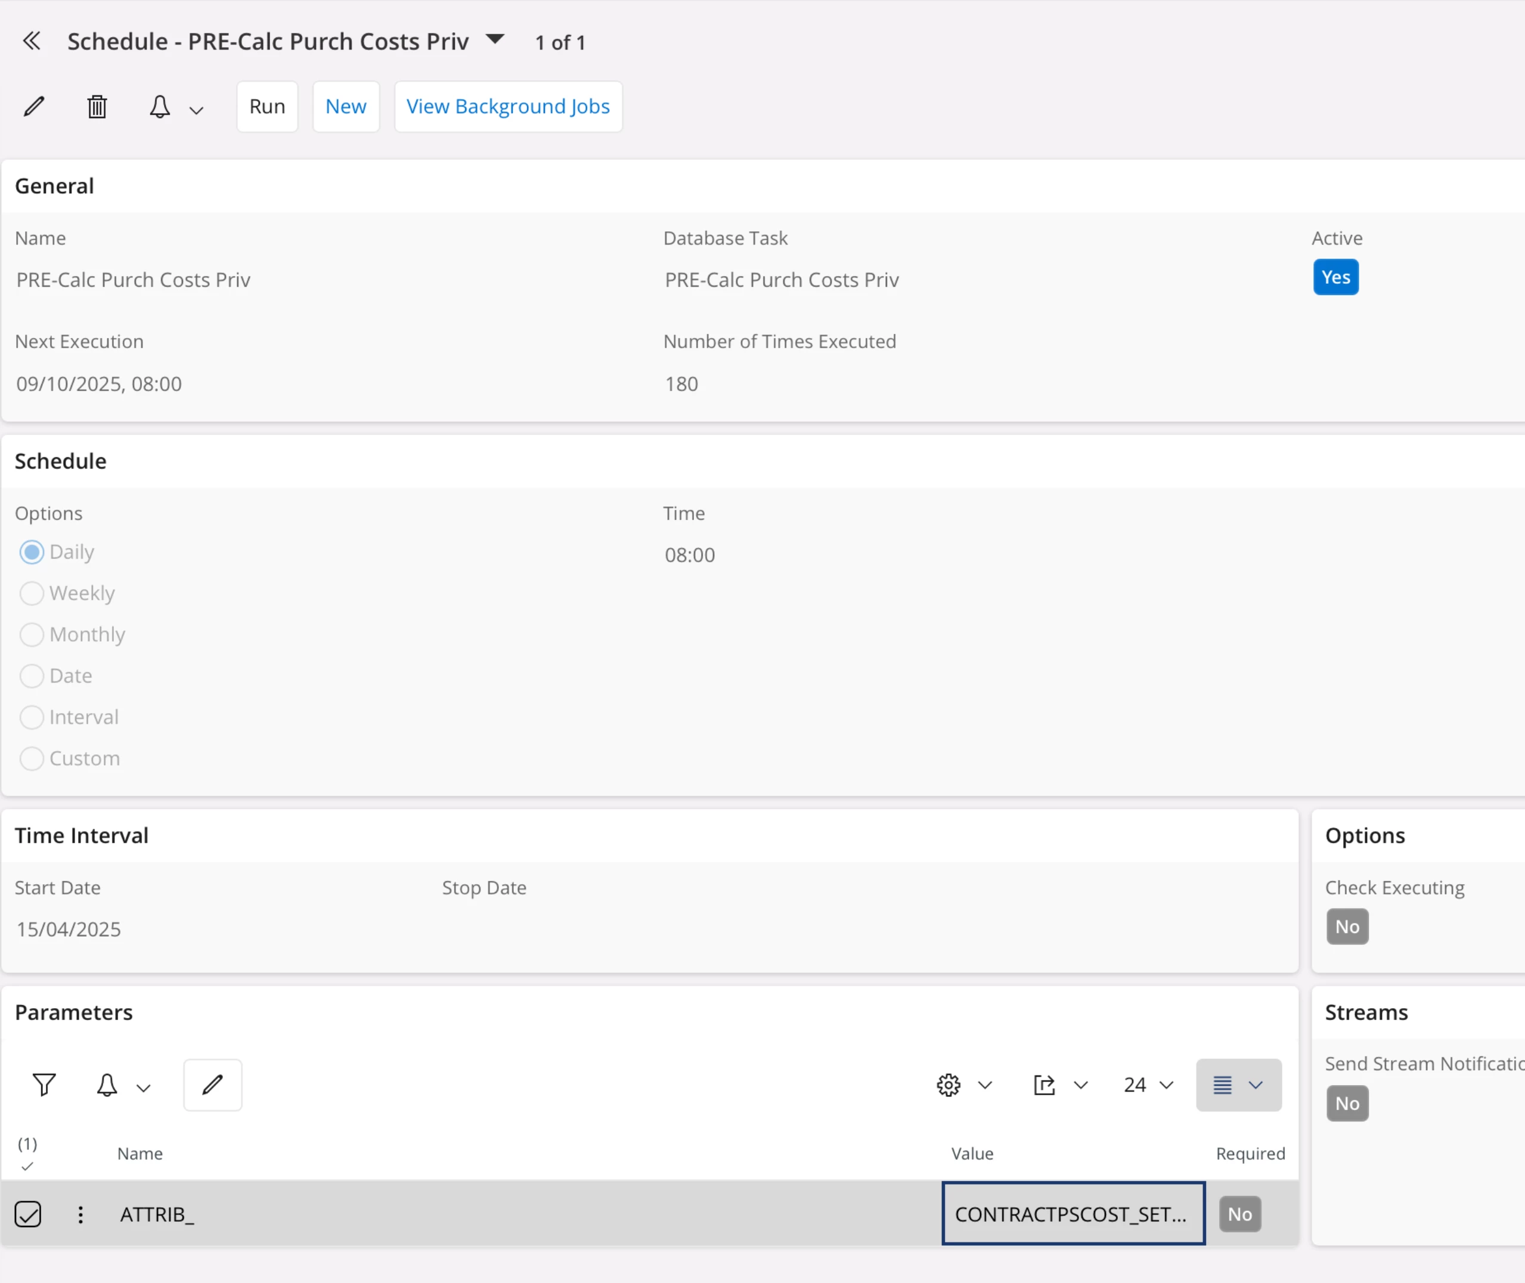Open the ATTRIB_ row three-dot menu
Image resolution: width=1525 pixels, height=1283 pixels.
tap(80, 1214)
